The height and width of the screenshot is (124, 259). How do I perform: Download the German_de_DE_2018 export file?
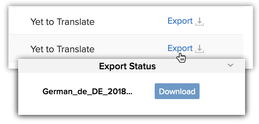pos(177,91)
